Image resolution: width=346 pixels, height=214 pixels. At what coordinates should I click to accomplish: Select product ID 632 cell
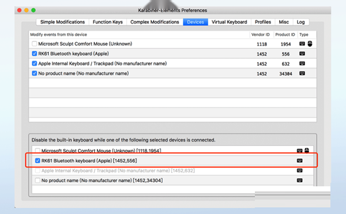tap(285, 64)
